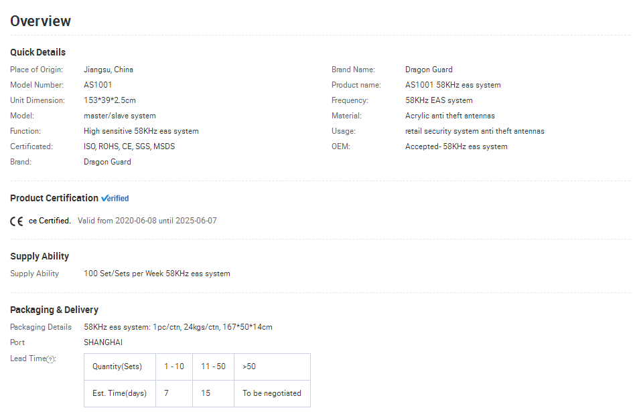Click the Packaging & Delivery heading
633x420 pixels.
54,310
